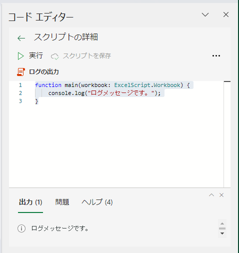Image resolution: width=239 pixels, height=253 pixels.
Task: Click the green play triangle icon
Action: (x=20, y=56)
